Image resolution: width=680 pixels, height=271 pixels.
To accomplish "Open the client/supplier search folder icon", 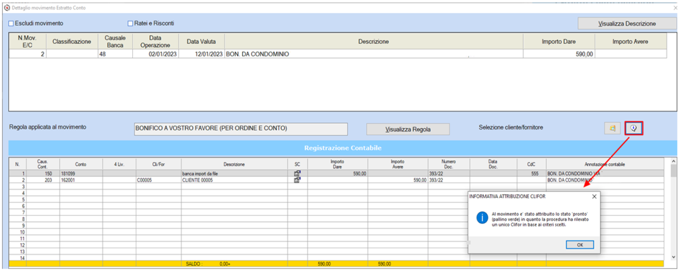I will pos(612,128).
